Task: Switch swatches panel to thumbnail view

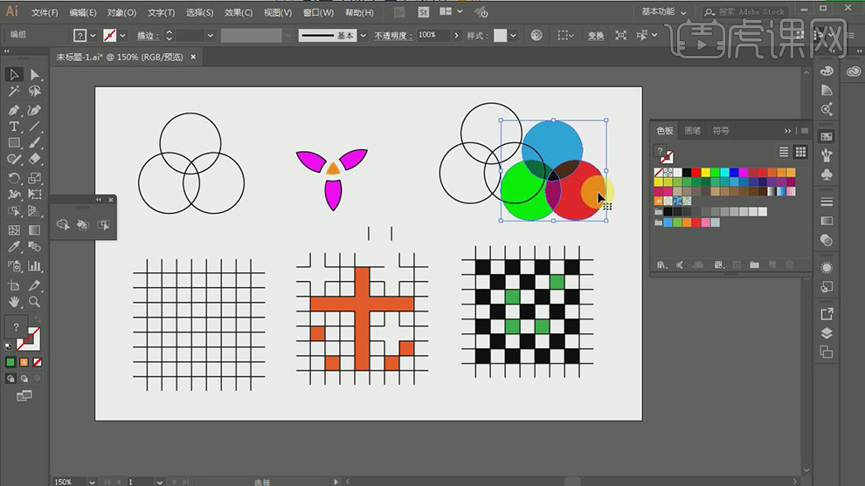Action: tap(800, 152)
